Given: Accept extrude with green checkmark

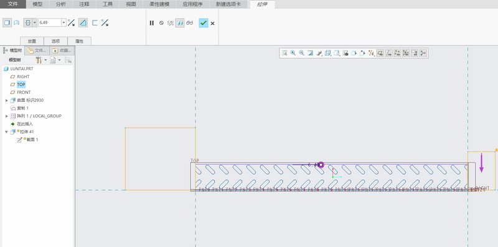Looking at the screenshot, I should point(204,23).
